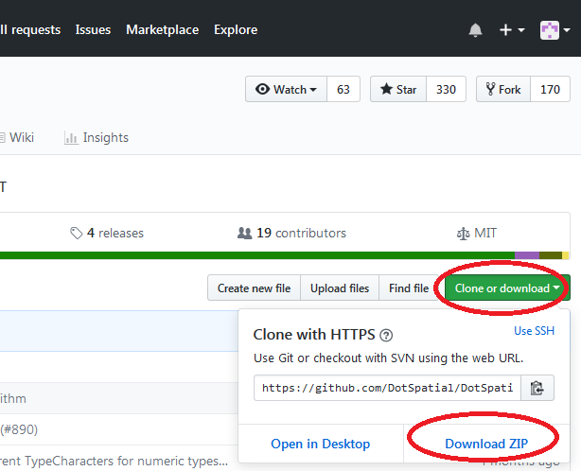Select the HTTPS clone URL field
Image resolution: width=581 pixels, height=471 pixels.
(x=387, y=388)
